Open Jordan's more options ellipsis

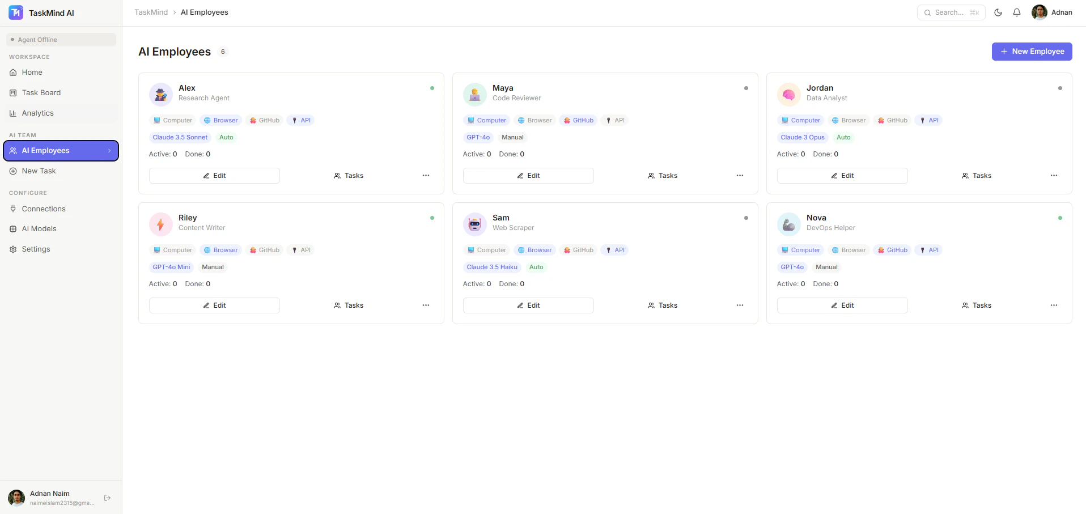(1054, 176)
